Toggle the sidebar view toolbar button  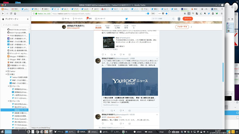click(189, 13)
